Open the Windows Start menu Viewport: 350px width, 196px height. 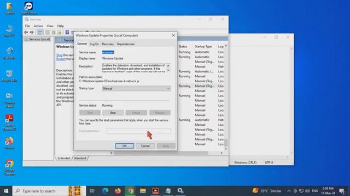[6, 191]
